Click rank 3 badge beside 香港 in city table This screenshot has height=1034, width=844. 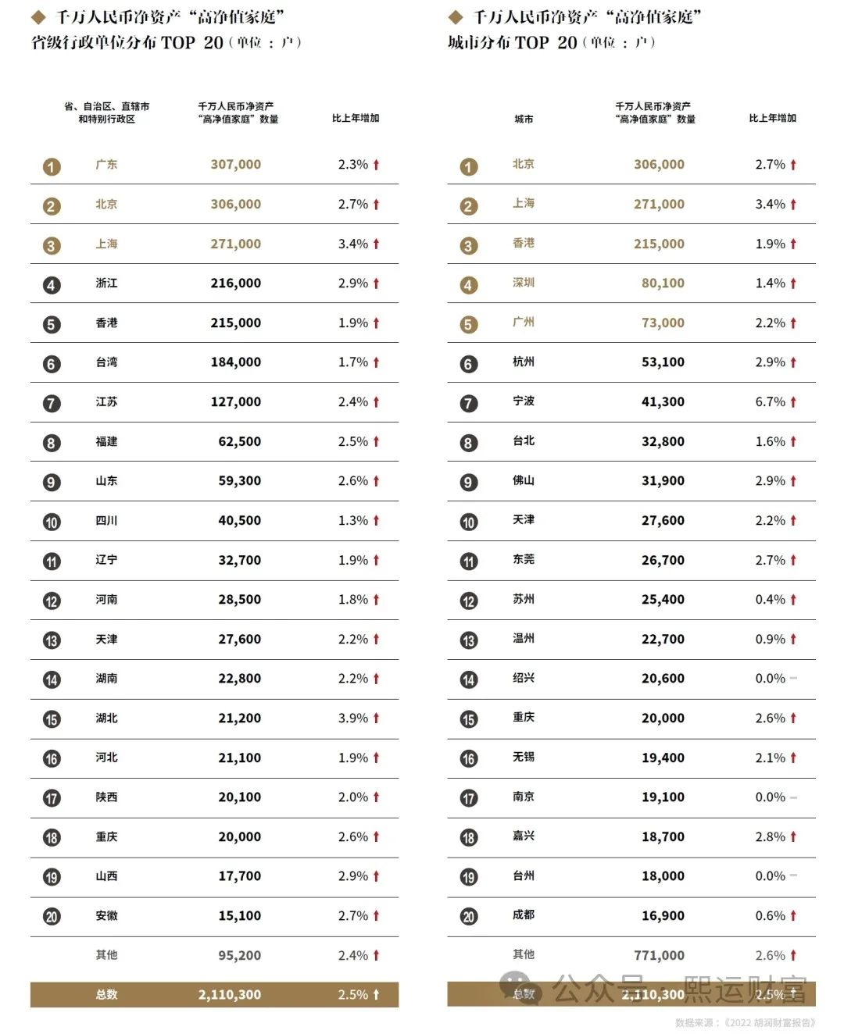(x=468, y=245)
